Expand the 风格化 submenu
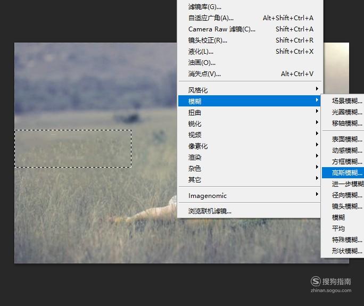The height and width of the screenshot is (306, 364). coord(250,90)
